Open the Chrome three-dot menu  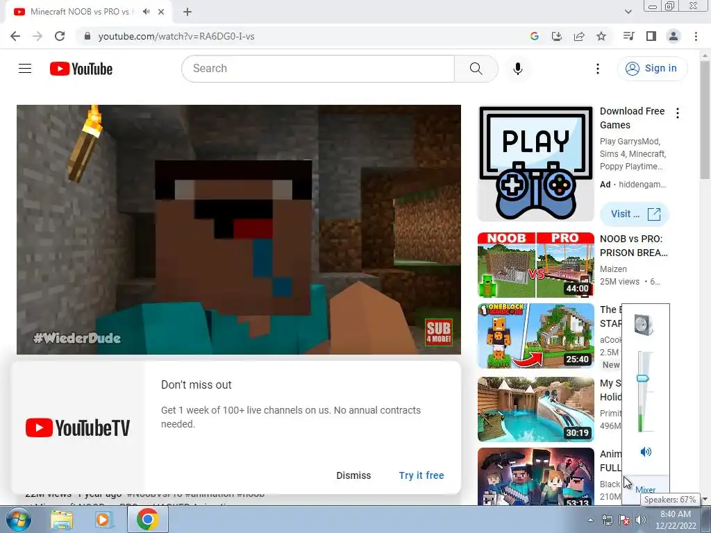tap(696, 36)
